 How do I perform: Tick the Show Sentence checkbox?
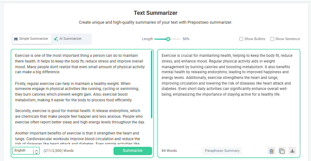click(272, 39)
